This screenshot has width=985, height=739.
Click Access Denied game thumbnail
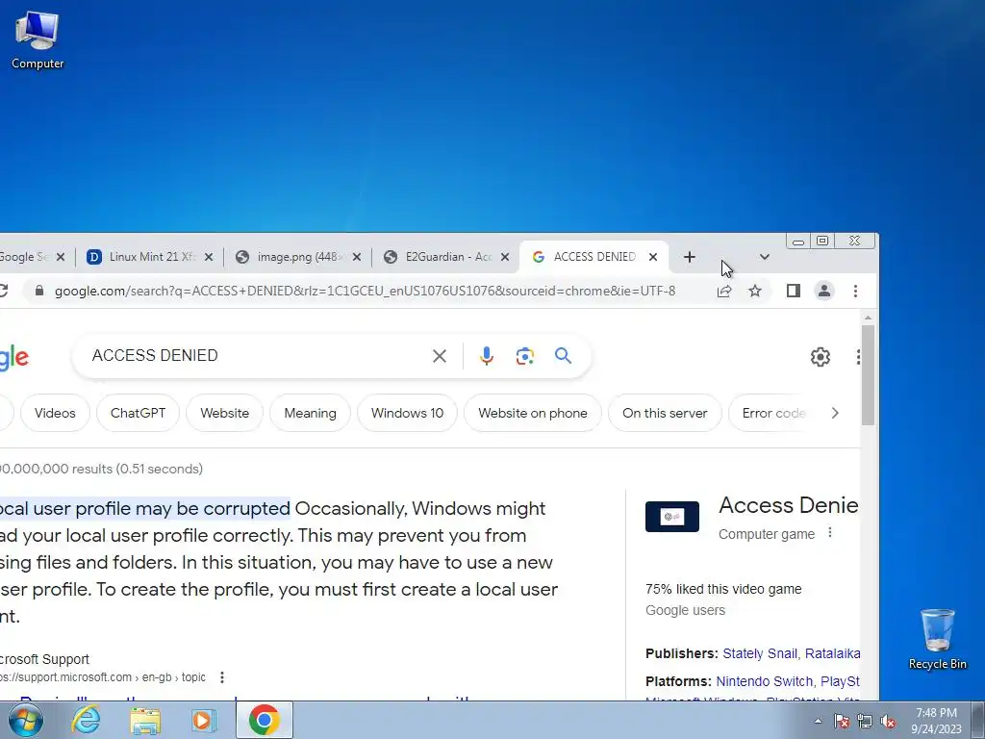[x=672, y=517]
